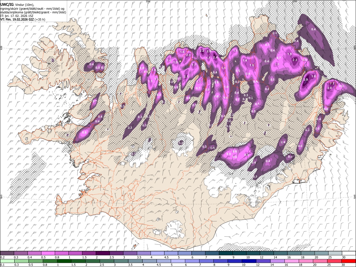Click the "20W" longitude label
Image resolution: width=356 pixels, height=267 pixels.
coord(148,1)
